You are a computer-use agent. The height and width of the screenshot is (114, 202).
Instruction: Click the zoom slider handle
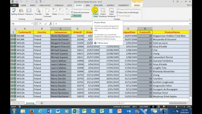coord(176,107)
